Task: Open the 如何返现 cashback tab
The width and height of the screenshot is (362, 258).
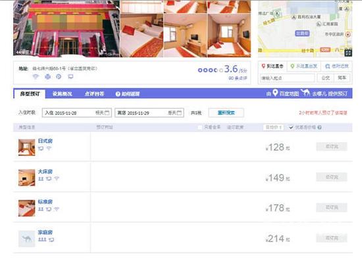Action: (x=128, y=93)
